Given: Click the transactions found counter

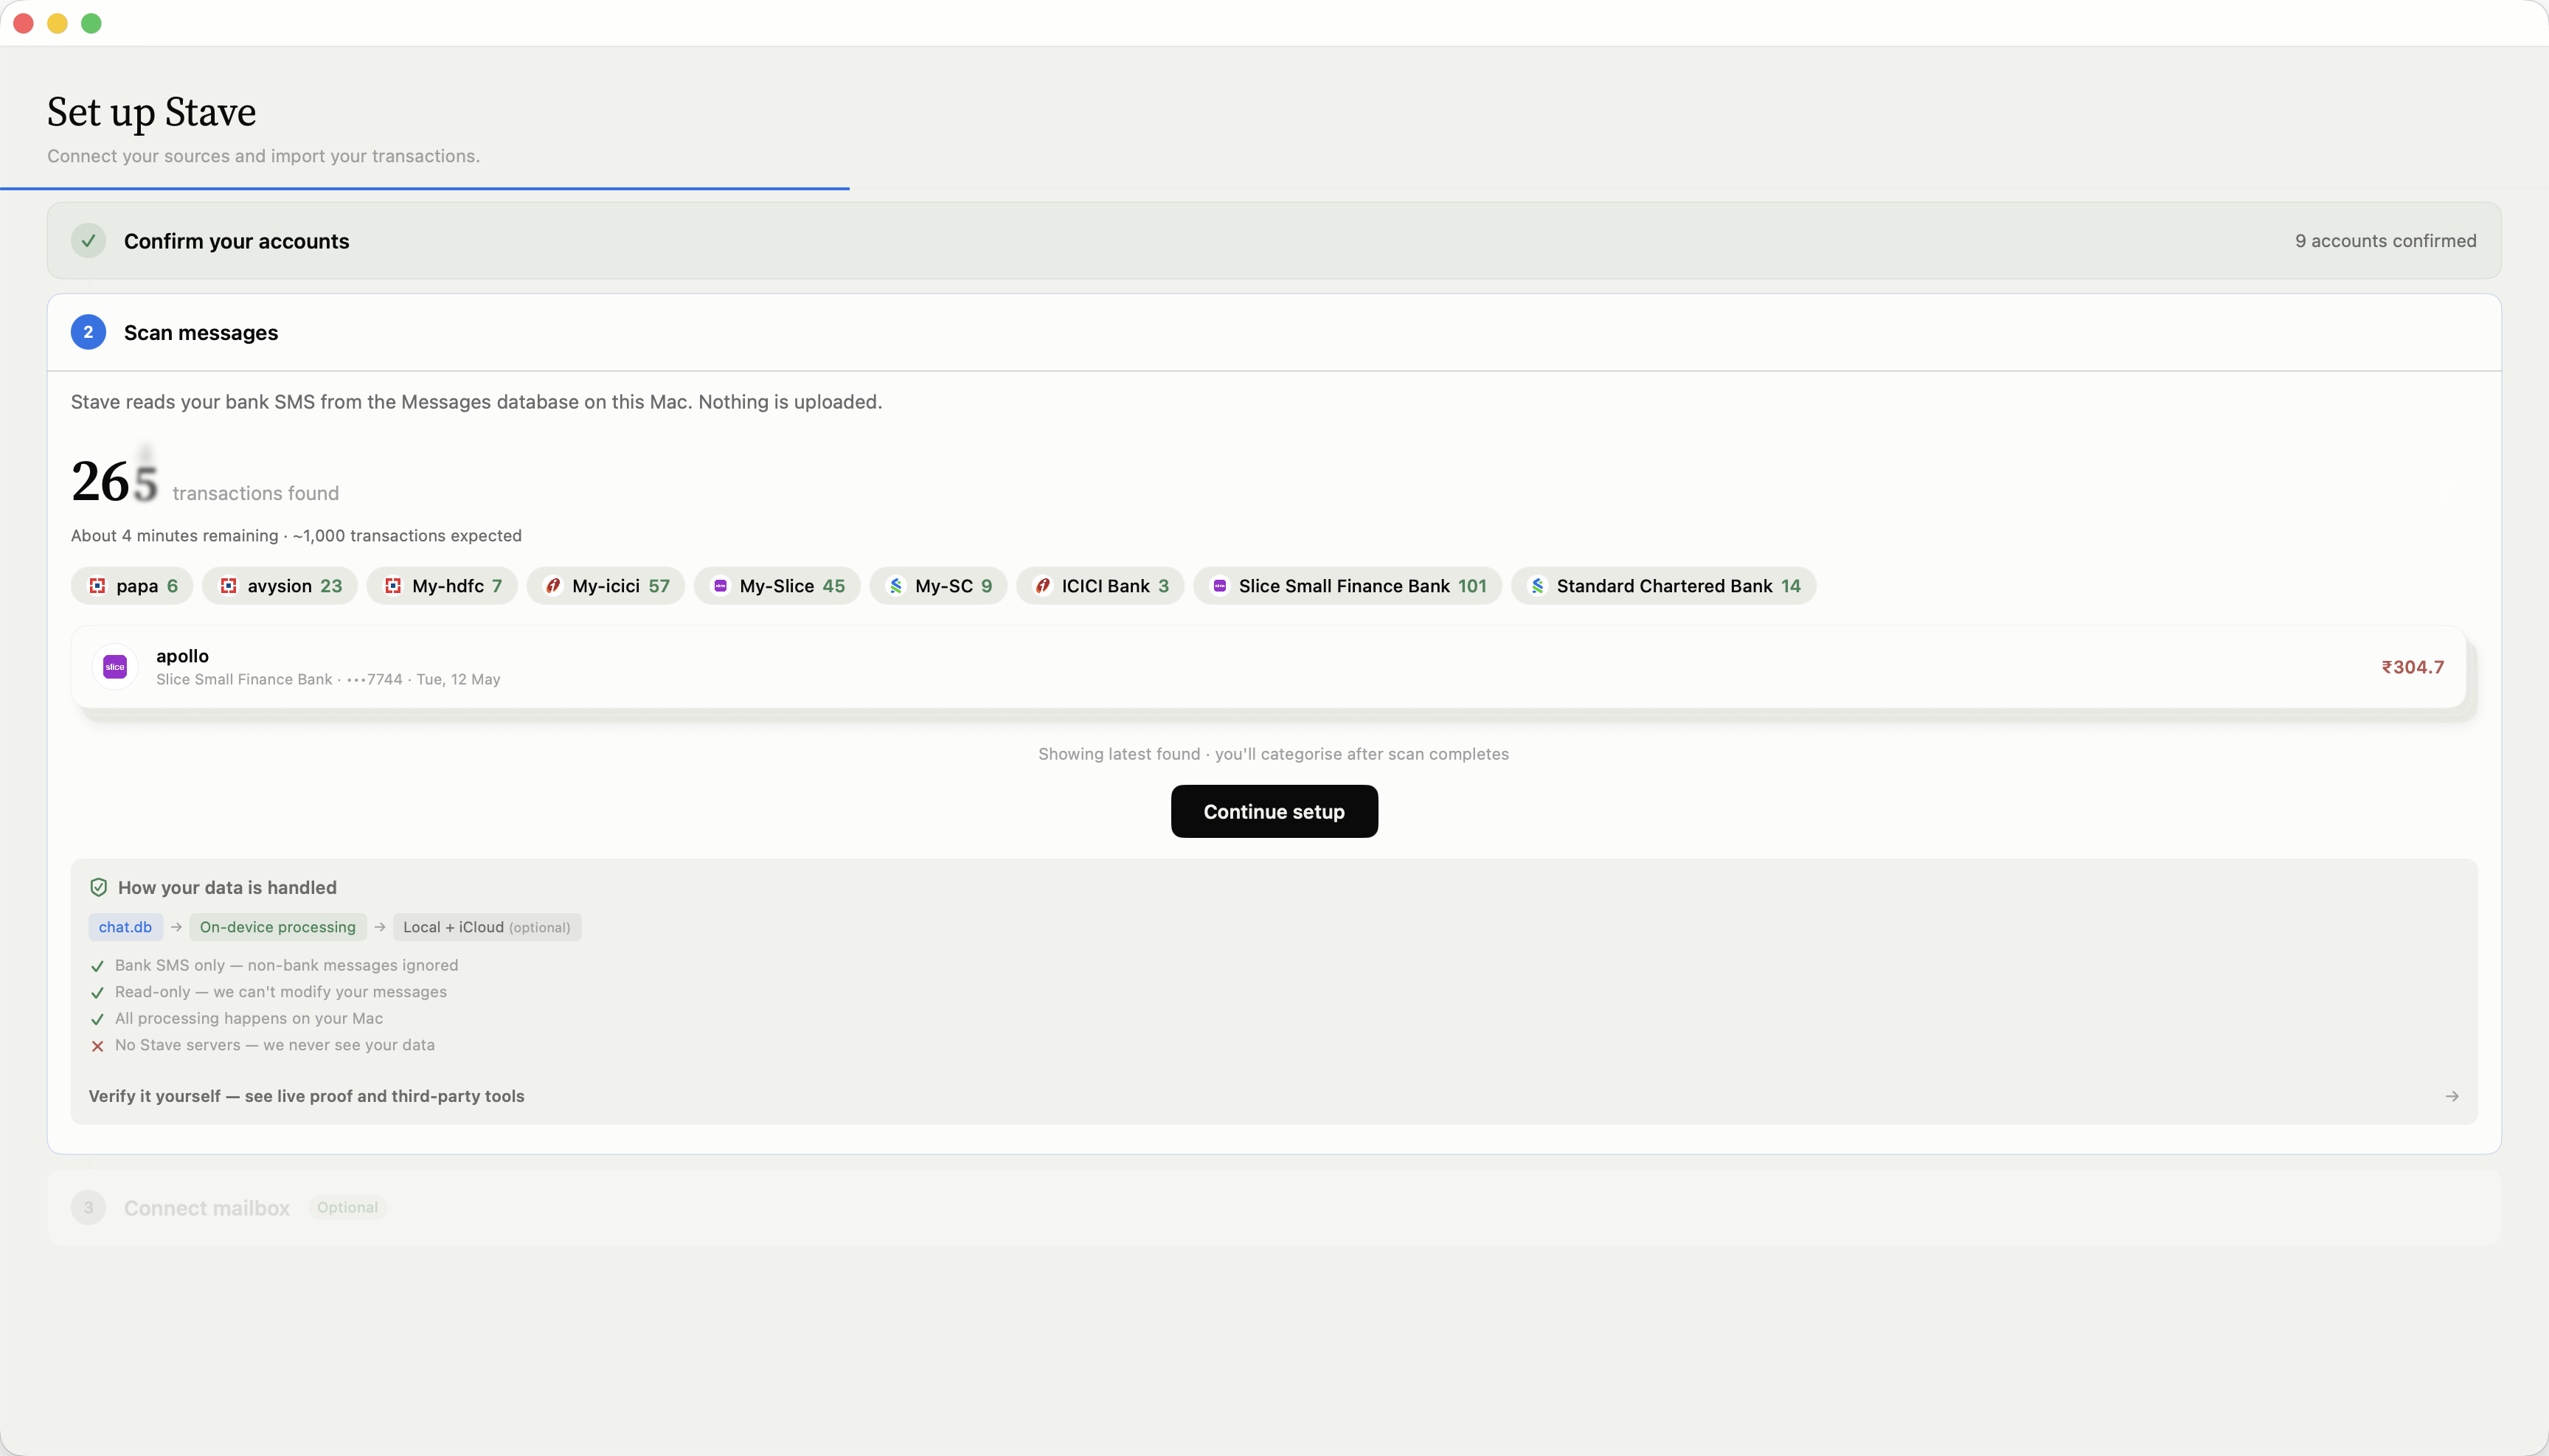Looking at the screenshot, I should pos(205,481).
